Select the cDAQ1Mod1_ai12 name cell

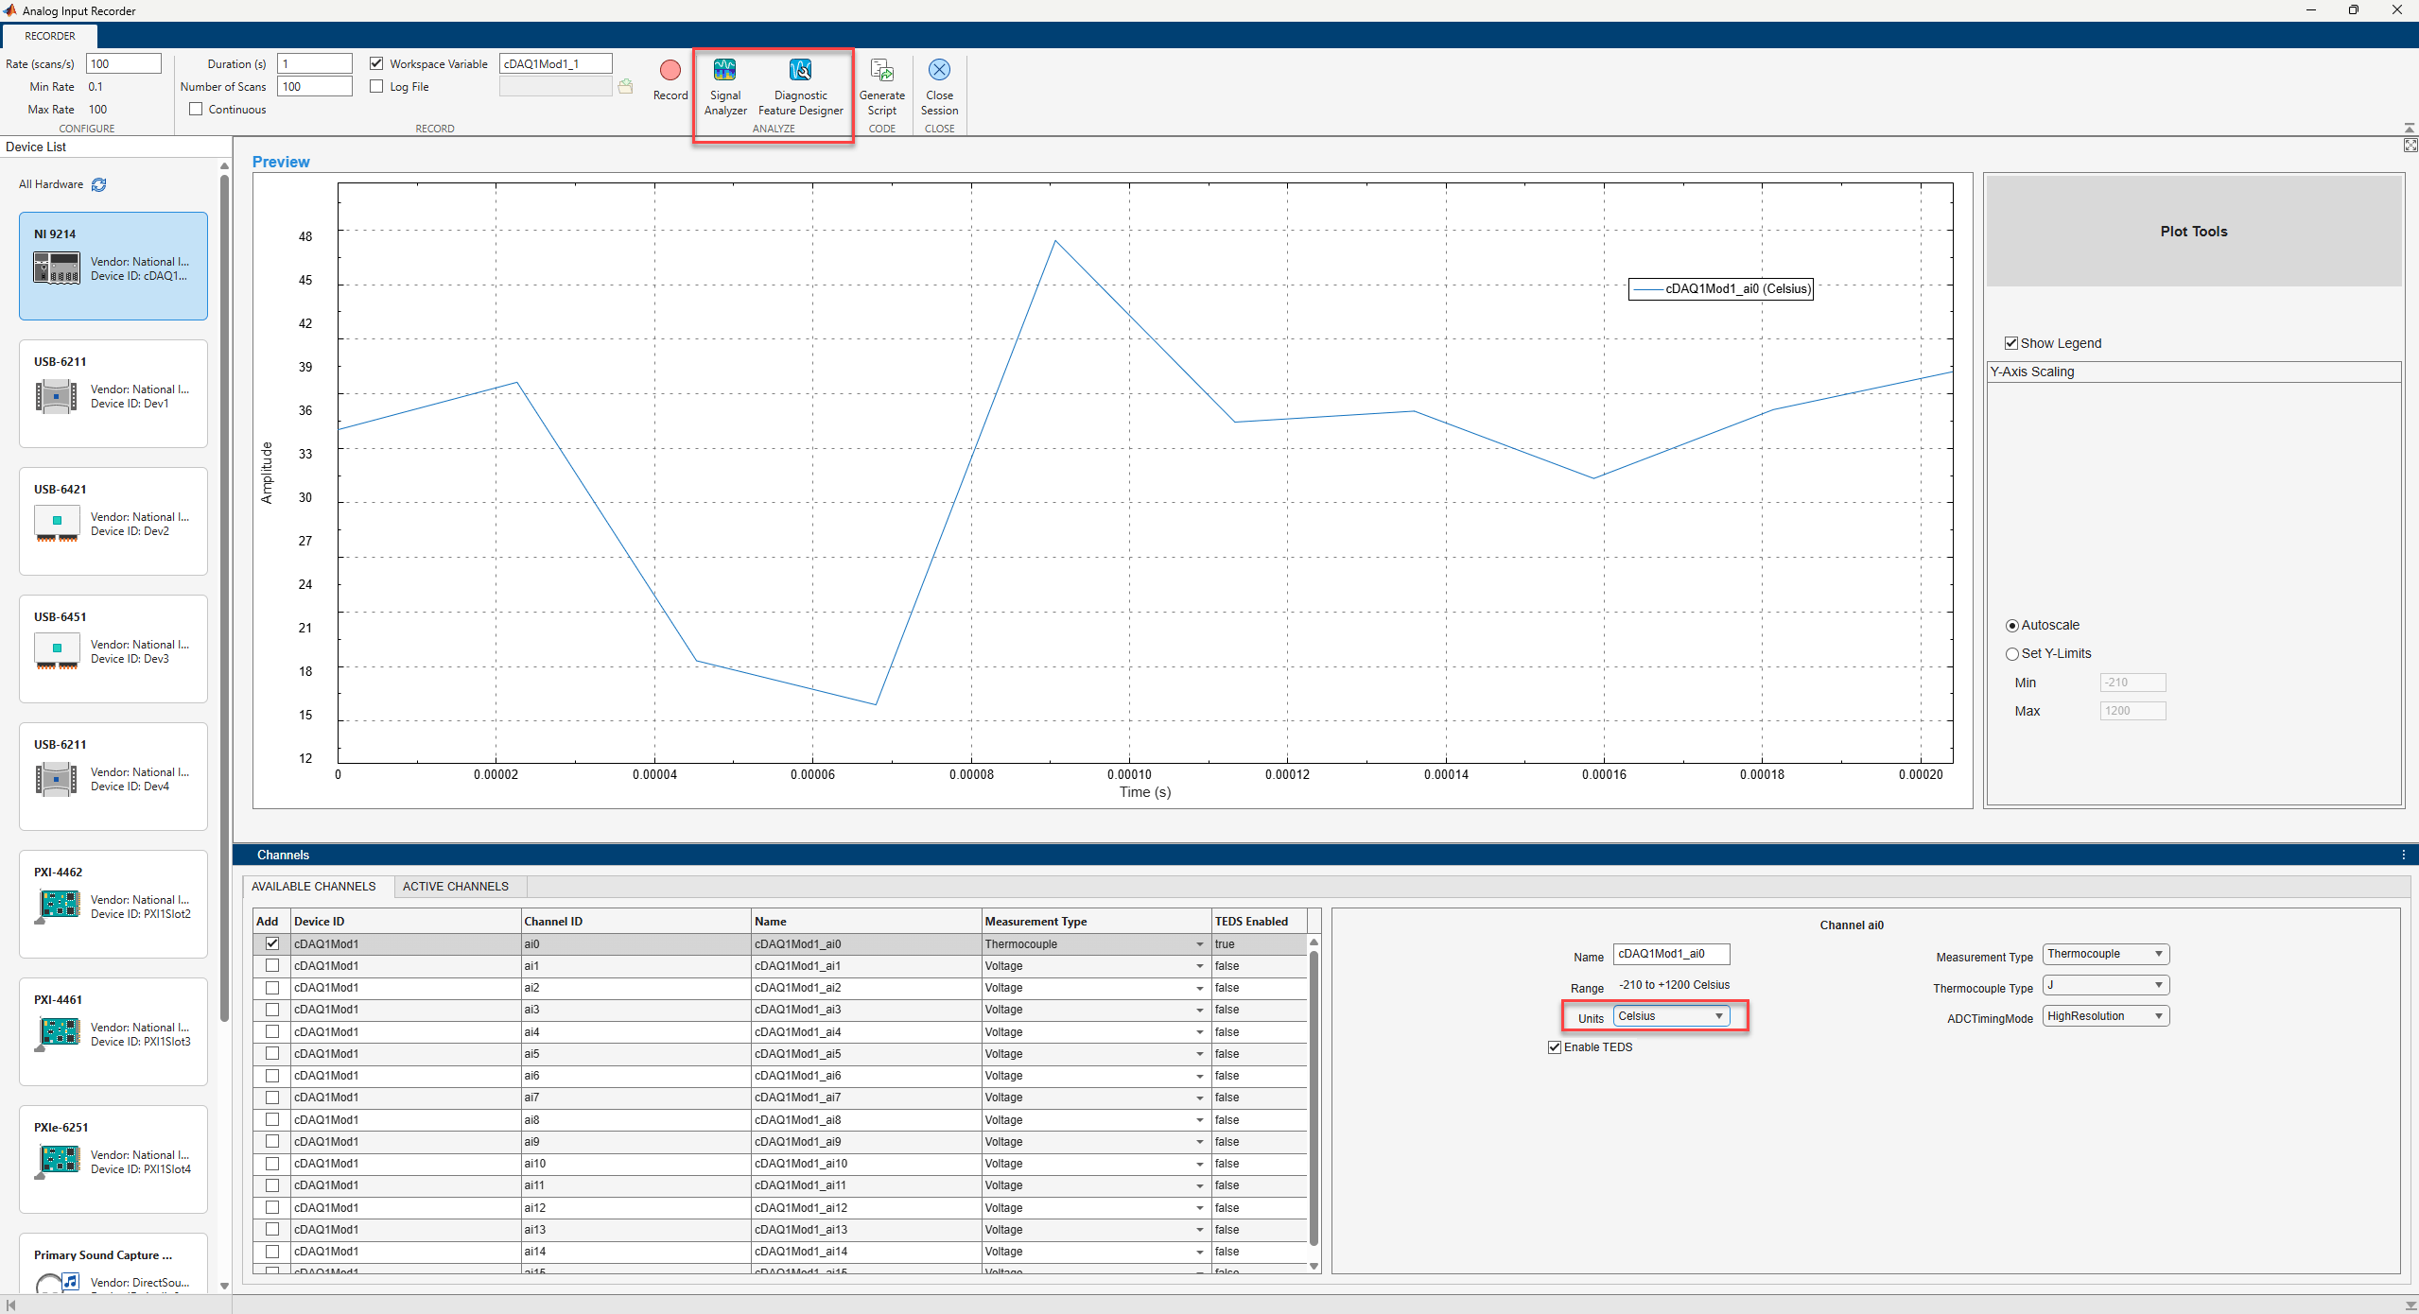point(865,1208)
